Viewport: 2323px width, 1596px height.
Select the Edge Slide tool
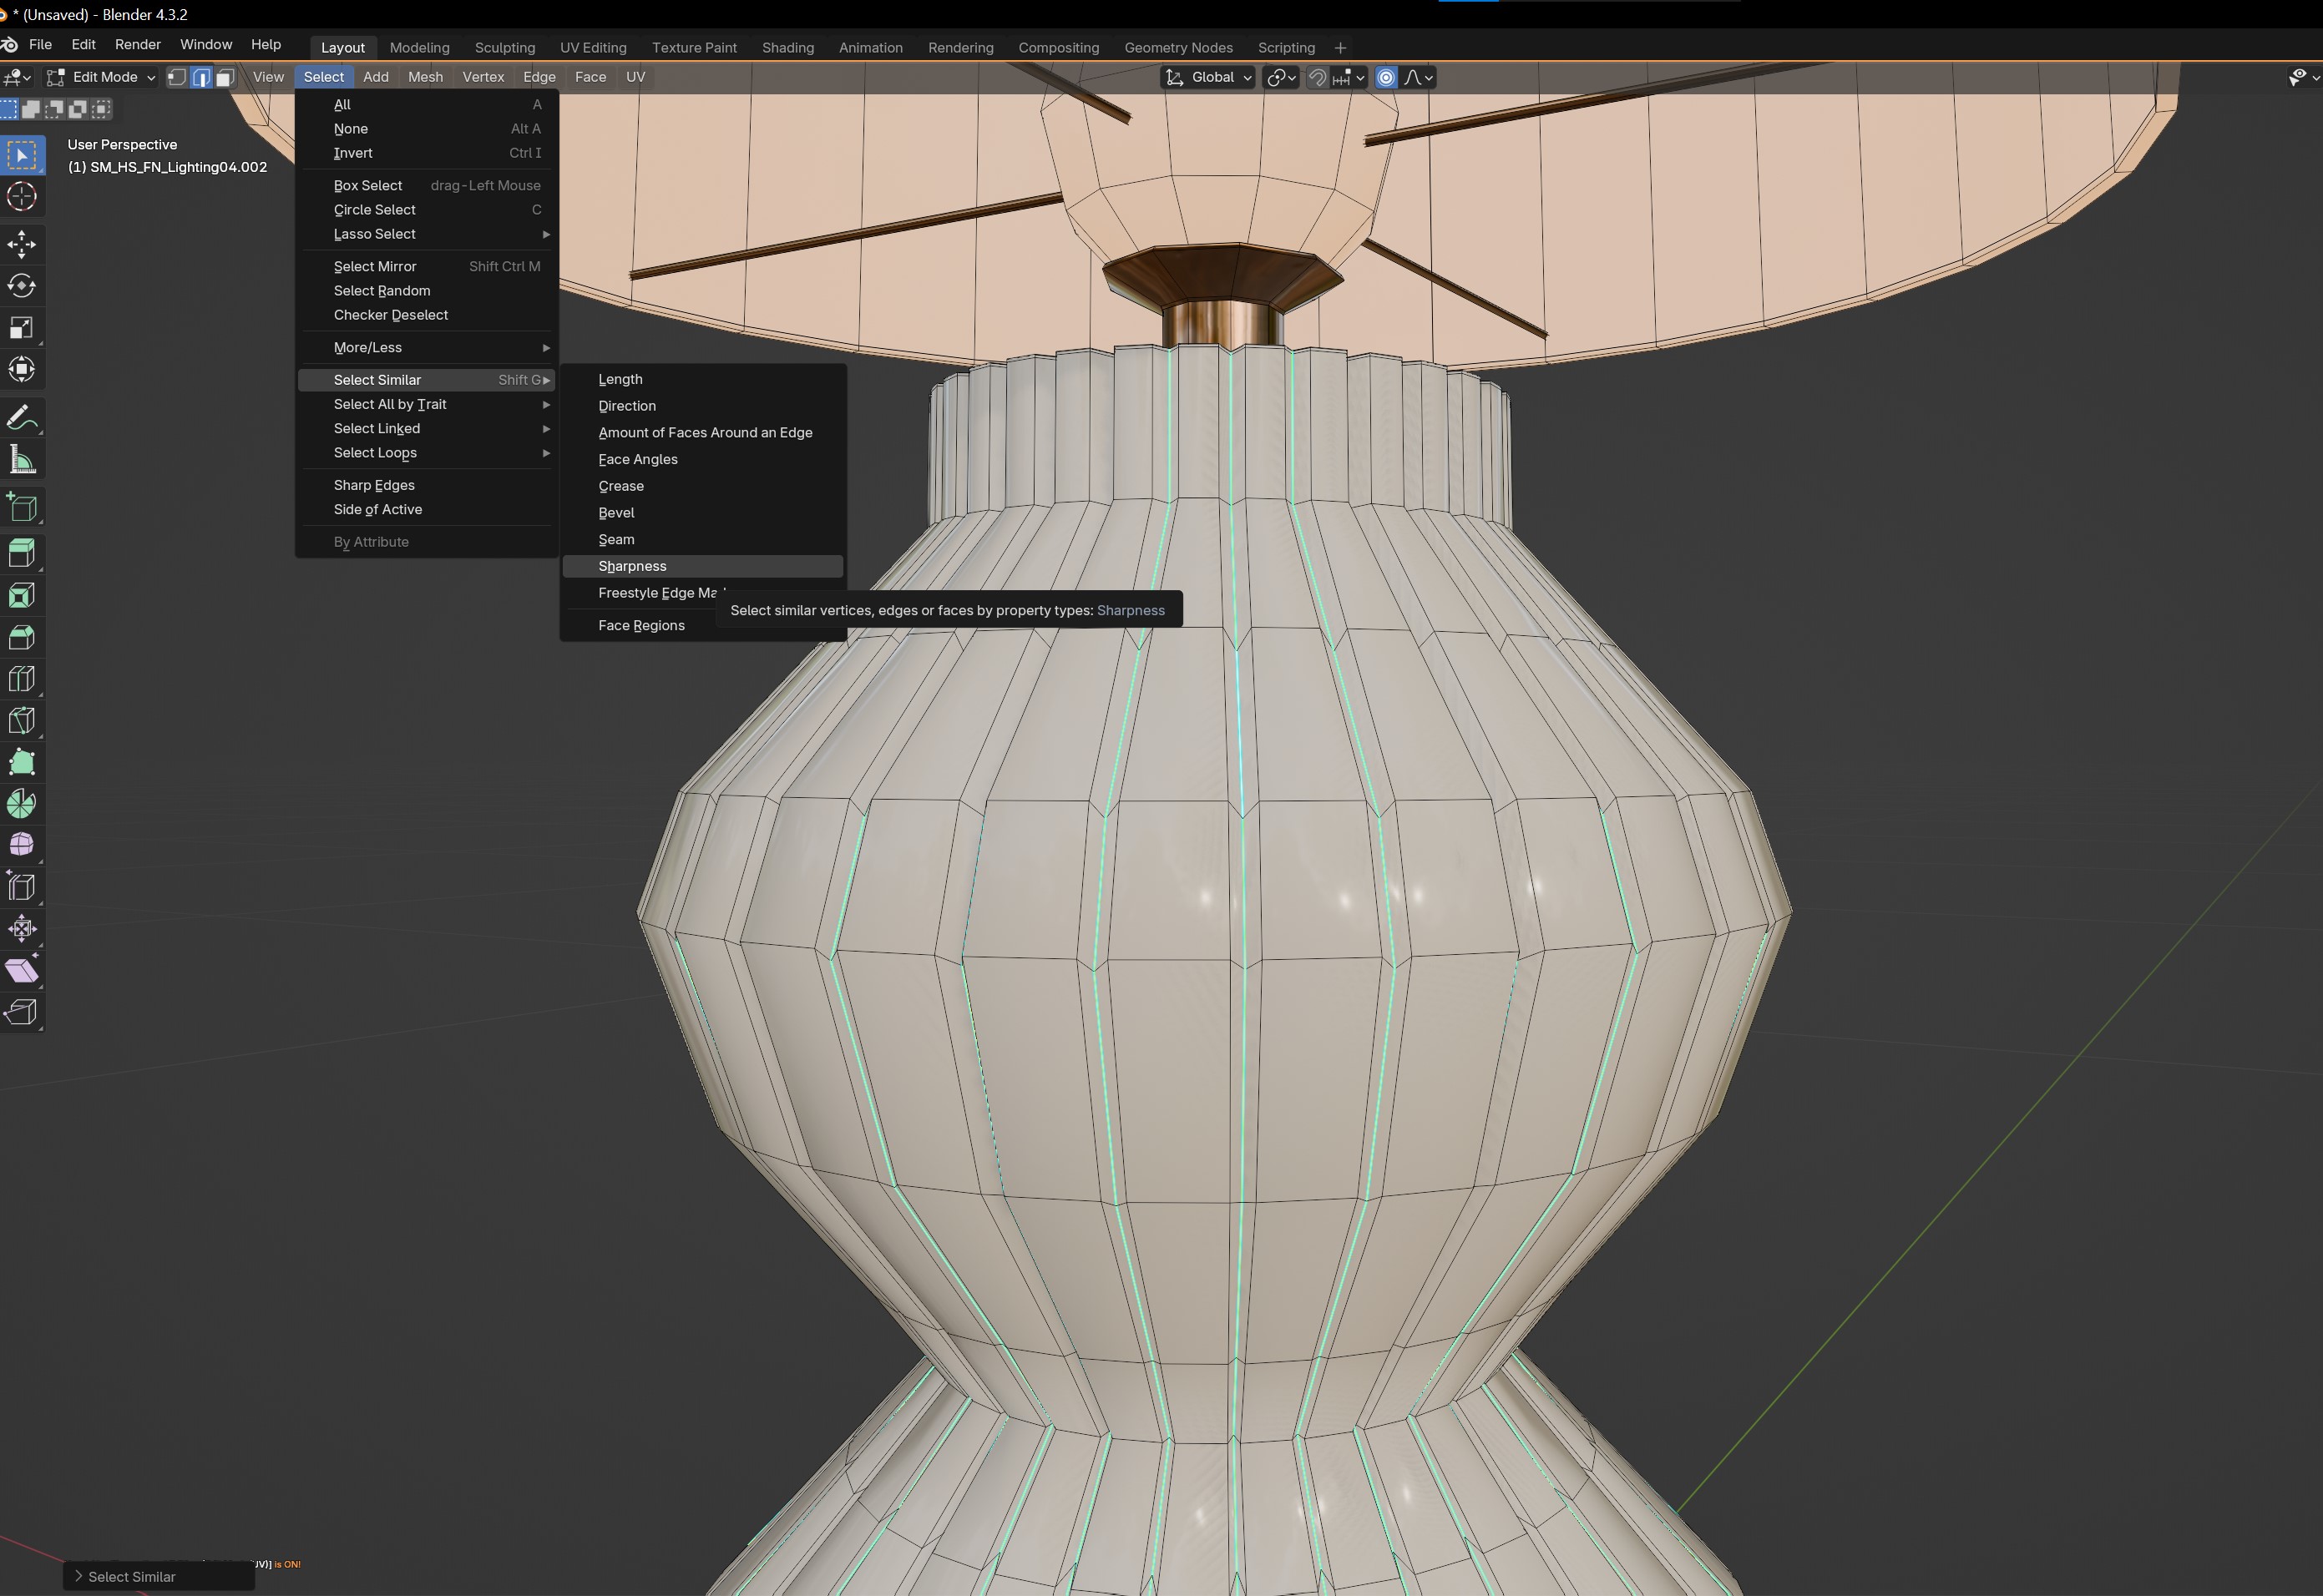22,887
